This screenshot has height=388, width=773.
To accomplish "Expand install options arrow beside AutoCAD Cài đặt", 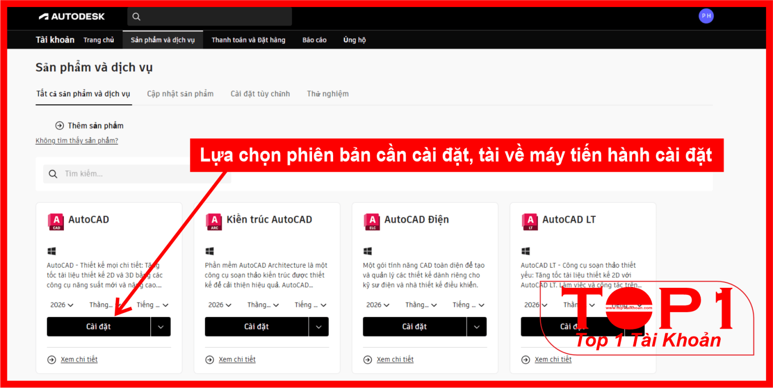I will pyautogui.click(x=161, y=327).
